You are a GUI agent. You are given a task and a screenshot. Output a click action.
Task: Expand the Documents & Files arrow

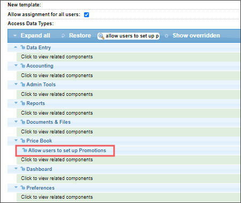[x=16, y=122]
